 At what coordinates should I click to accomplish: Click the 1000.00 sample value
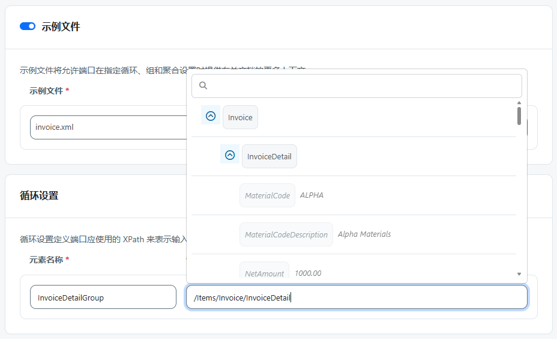[307, 273]
